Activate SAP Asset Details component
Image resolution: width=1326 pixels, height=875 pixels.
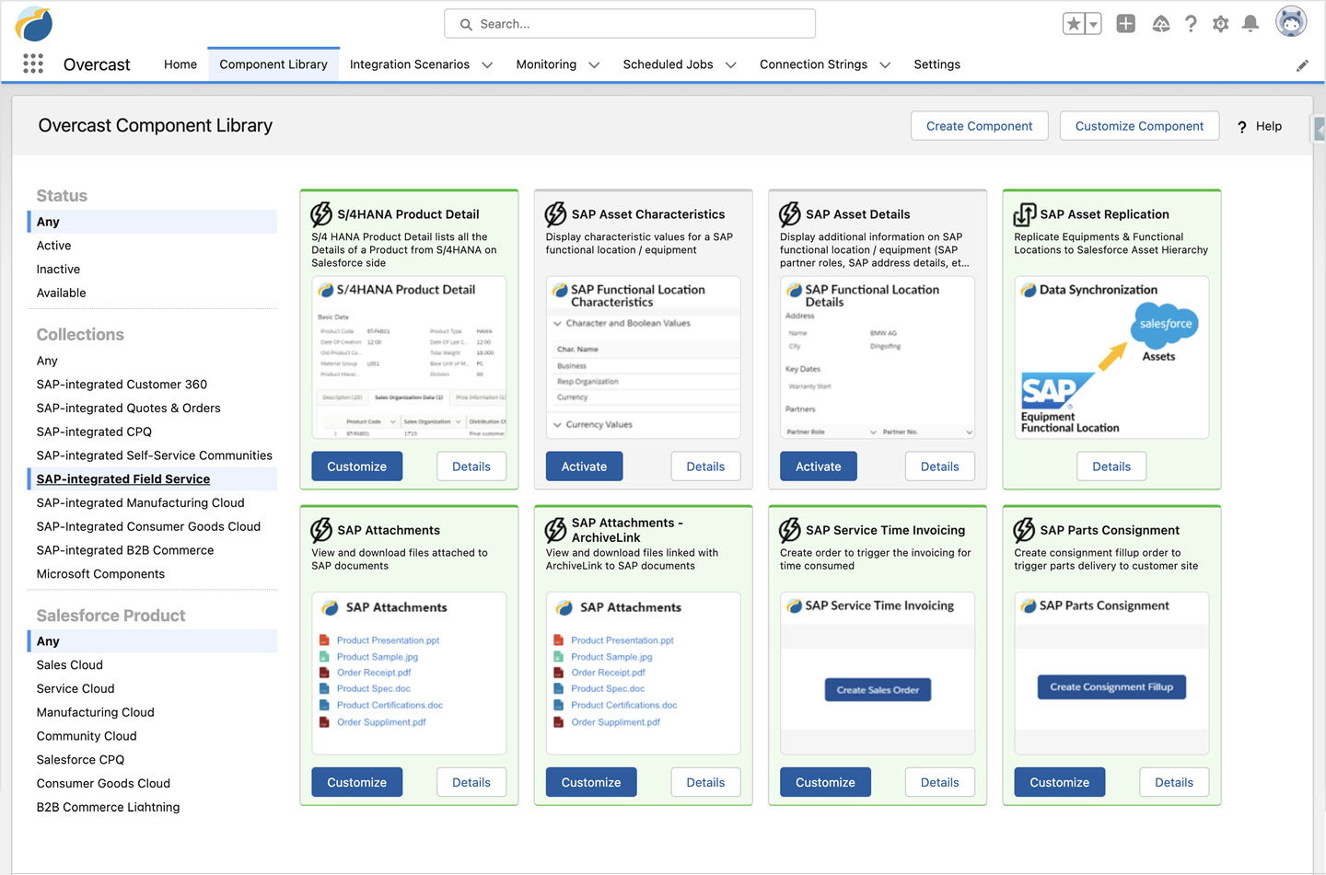[x=818, y=466]
